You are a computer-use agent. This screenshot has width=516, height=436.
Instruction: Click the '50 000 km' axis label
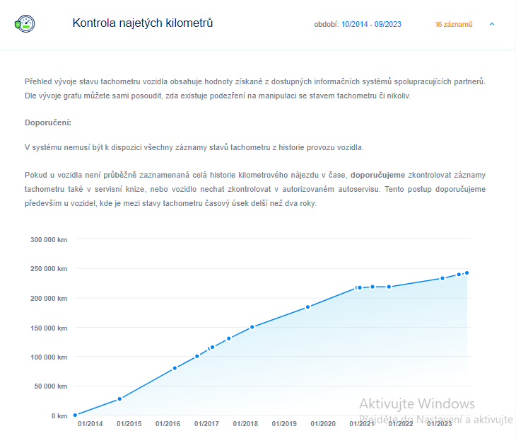click(51, 386)
